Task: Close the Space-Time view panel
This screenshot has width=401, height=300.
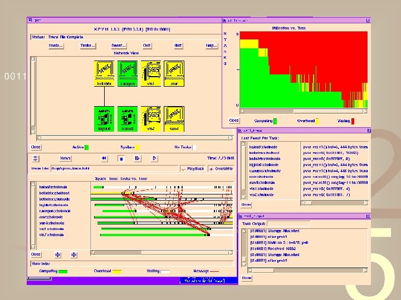Action: tap(36, 254)
